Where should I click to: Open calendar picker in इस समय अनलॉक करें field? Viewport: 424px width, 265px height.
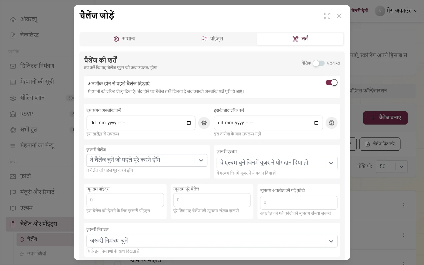(189, 123)
